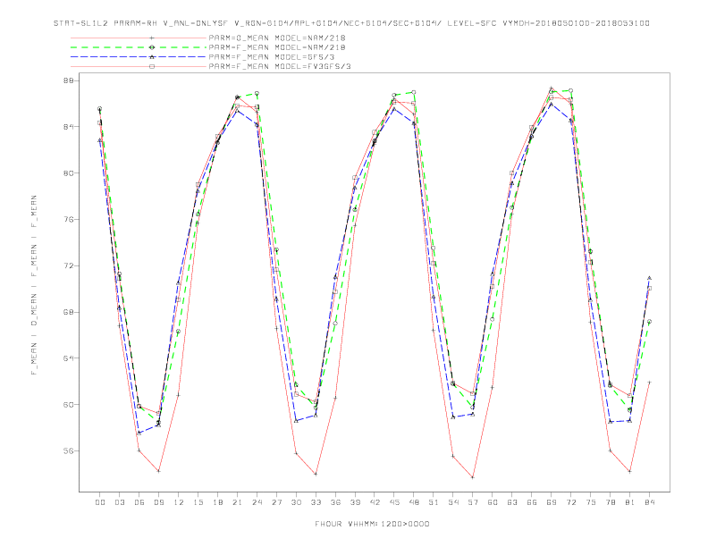The height and width of the screenshot is (547, 708).
Task: Click y-axis tick value 72
Action: pyautogui.click(x=69, y=265)
